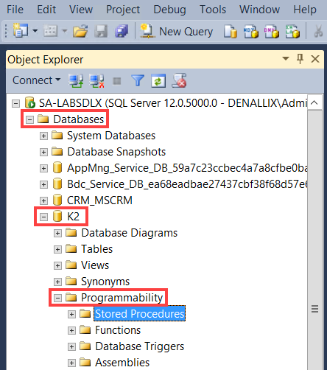327x370 pixels.
Task: Expand the Database Triggers folder
Action: [x=71, y=346]
